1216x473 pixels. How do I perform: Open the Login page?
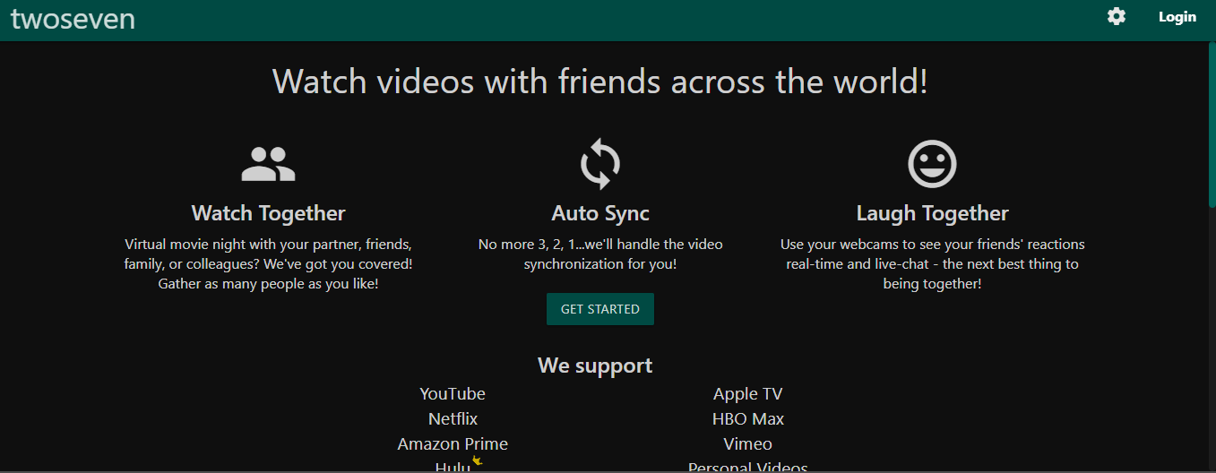click(1177, 17)
